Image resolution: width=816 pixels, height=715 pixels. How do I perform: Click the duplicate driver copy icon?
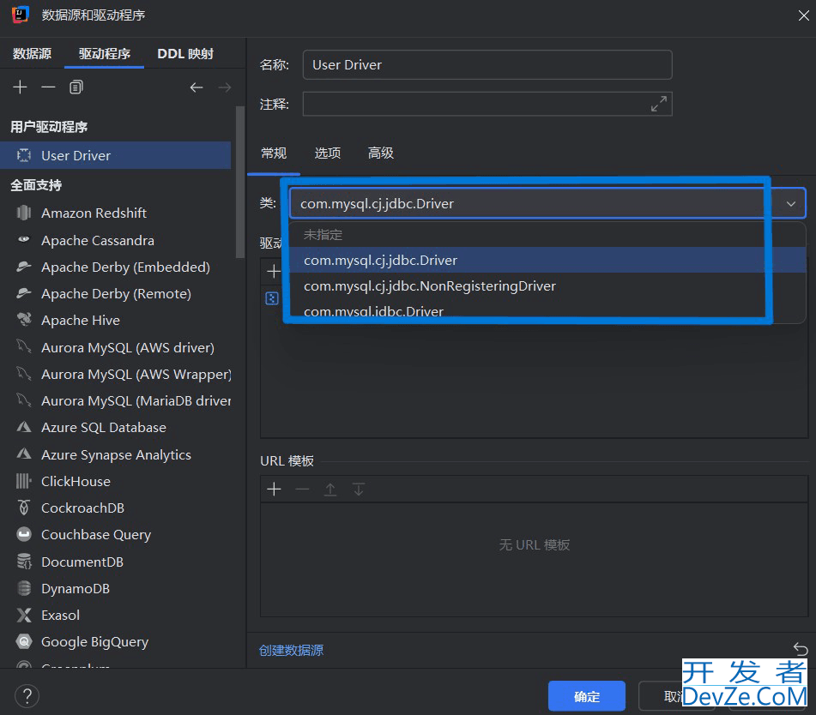click(76, 87)
